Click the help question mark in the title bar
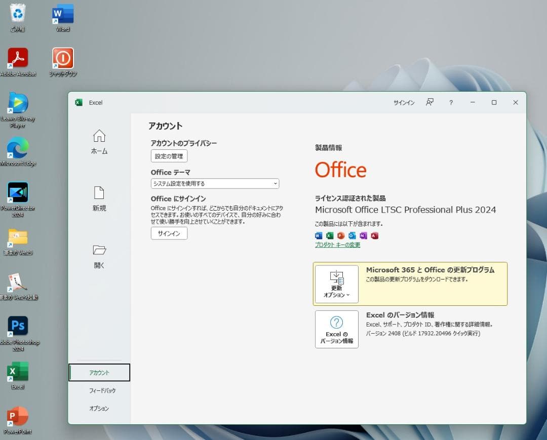This screenshot has height=440, width=547. (x=451, y=102)
